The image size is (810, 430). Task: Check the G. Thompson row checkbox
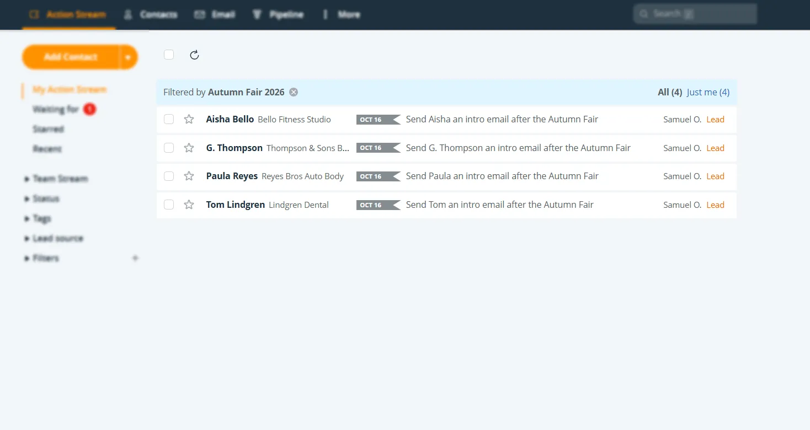click(x=169, y=148)
